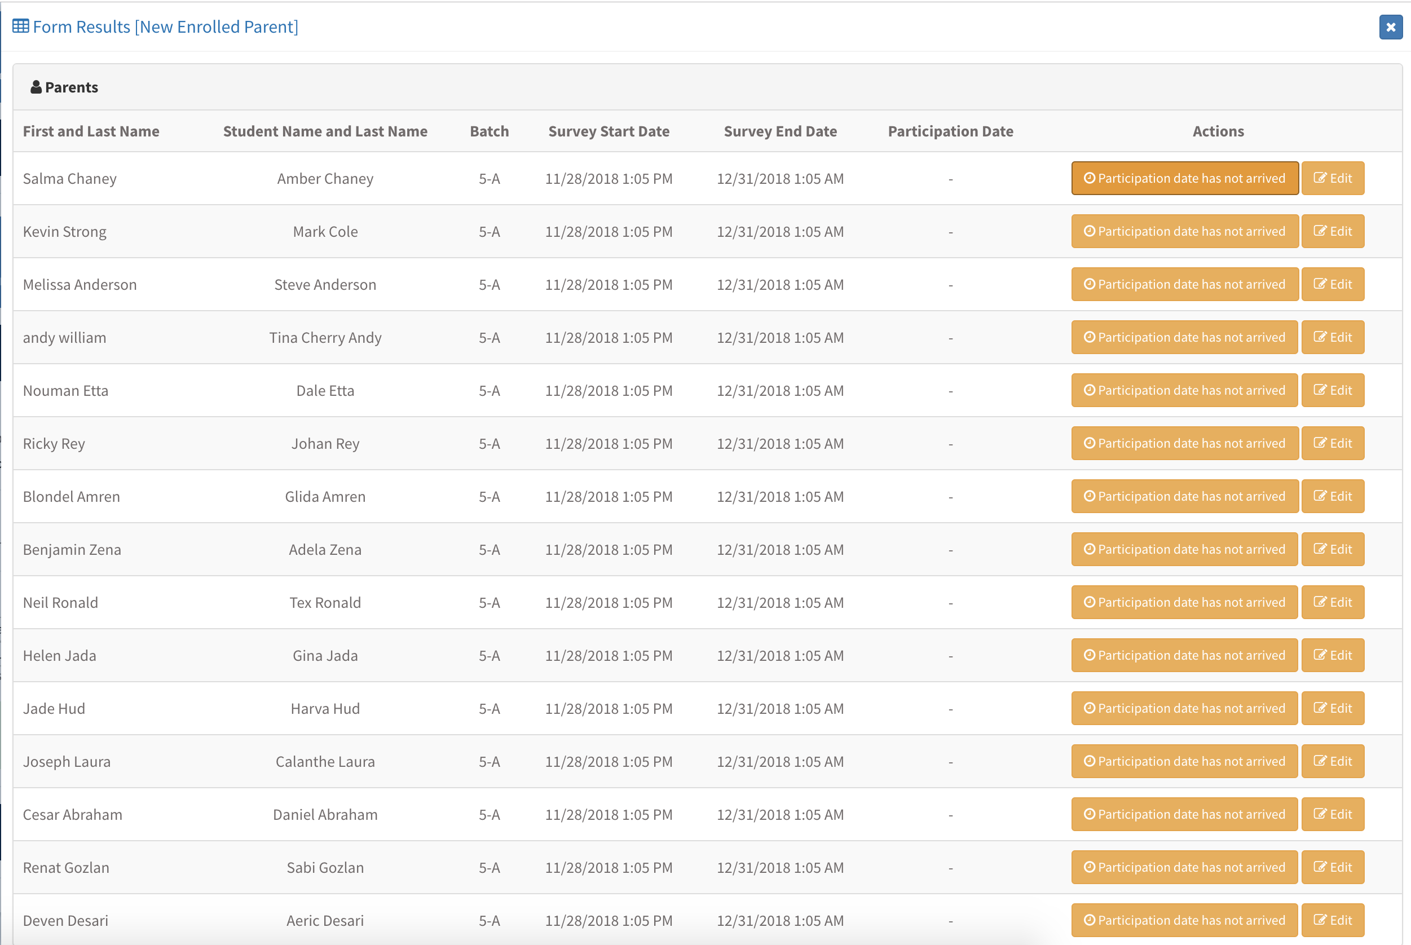Select student name Tina Cherry Andy

tap(325, 338)
